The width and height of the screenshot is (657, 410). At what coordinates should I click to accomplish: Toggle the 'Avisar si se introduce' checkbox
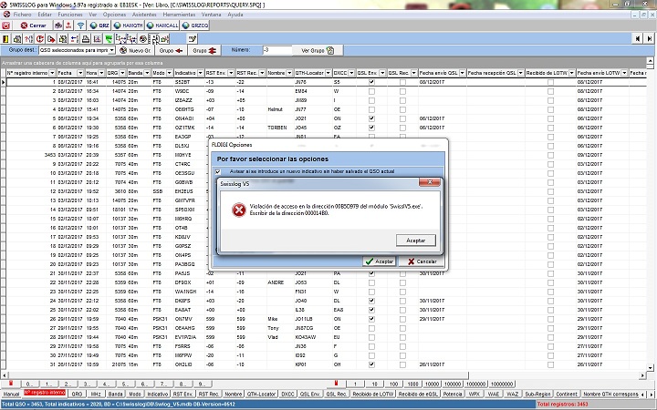point(217,171)
